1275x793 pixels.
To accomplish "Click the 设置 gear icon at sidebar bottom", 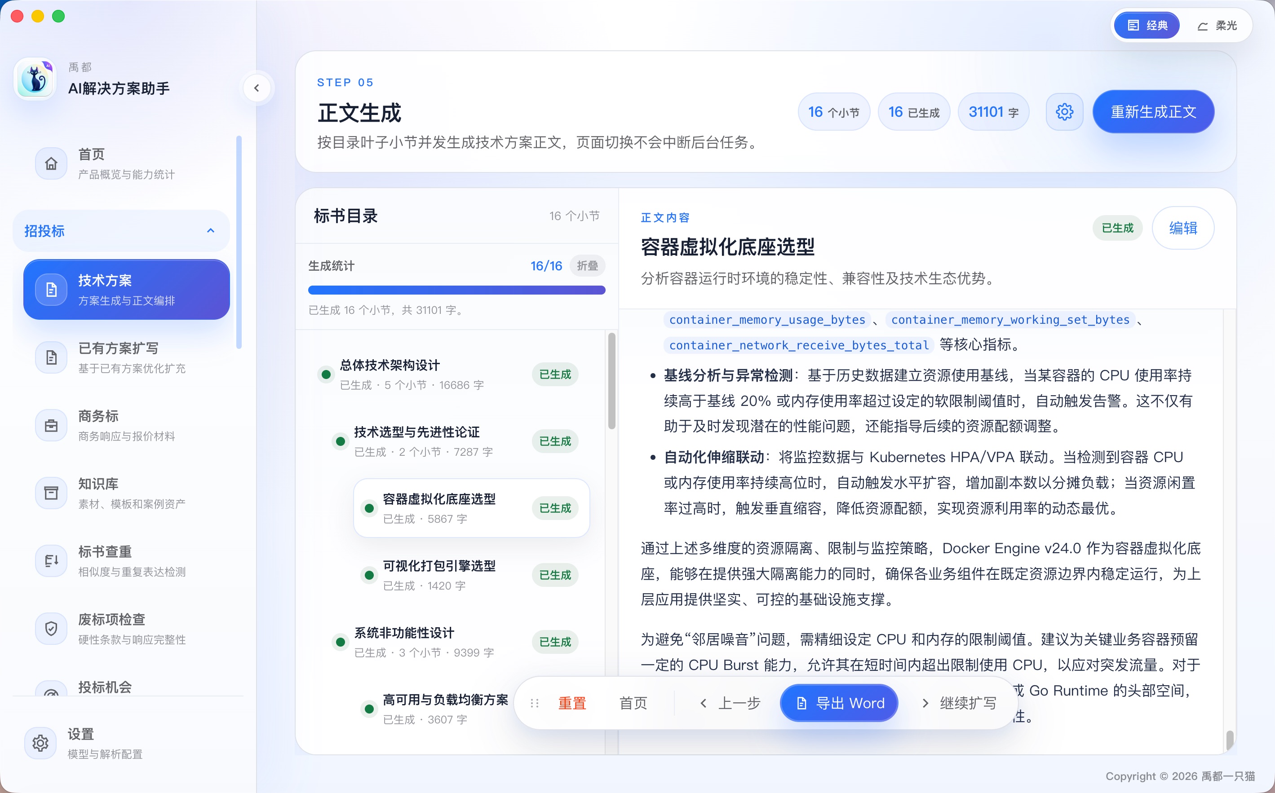I will (x=40, y=743).
